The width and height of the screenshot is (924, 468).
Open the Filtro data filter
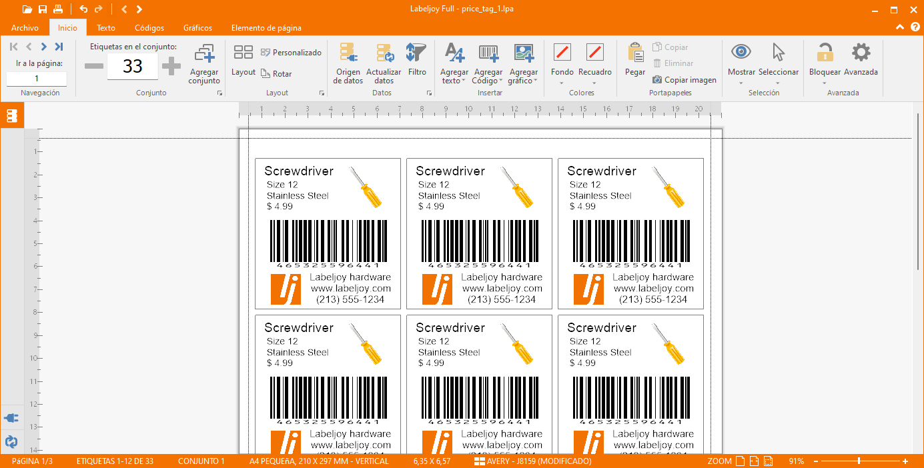pyautogui.click(x=417, y=61)
